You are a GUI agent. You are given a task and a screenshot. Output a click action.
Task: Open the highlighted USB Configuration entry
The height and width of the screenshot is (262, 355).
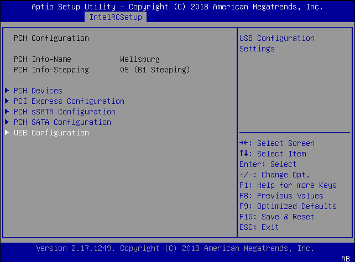point(51,133)
